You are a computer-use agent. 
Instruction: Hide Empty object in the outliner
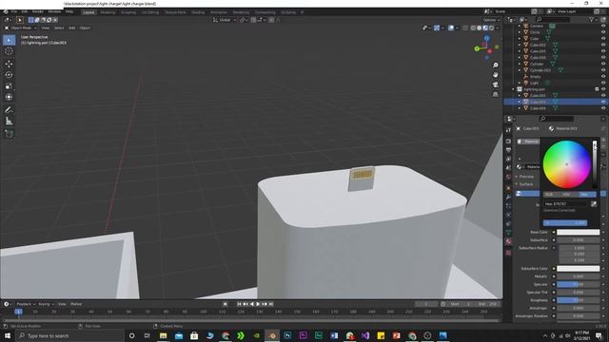(603, 77)
